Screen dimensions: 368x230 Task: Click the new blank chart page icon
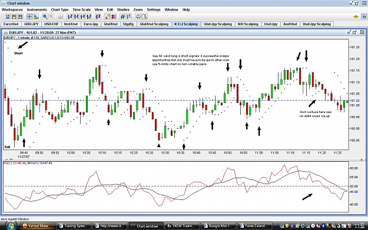[8, 16]
